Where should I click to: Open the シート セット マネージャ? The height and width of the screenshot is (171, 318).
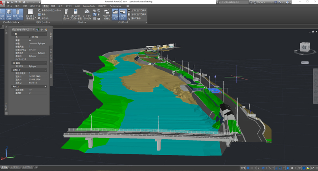coord(88,14)
